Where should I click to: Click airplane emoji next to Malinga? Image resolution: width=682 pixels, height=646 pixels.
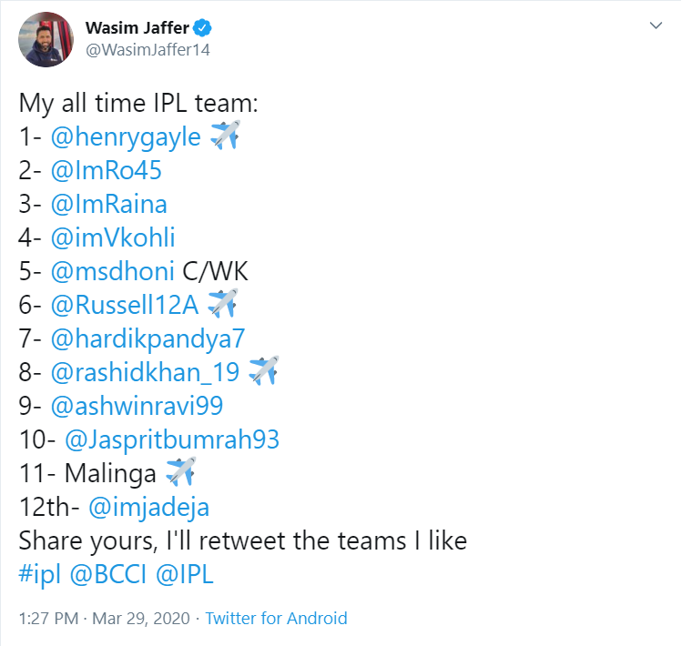180,472
